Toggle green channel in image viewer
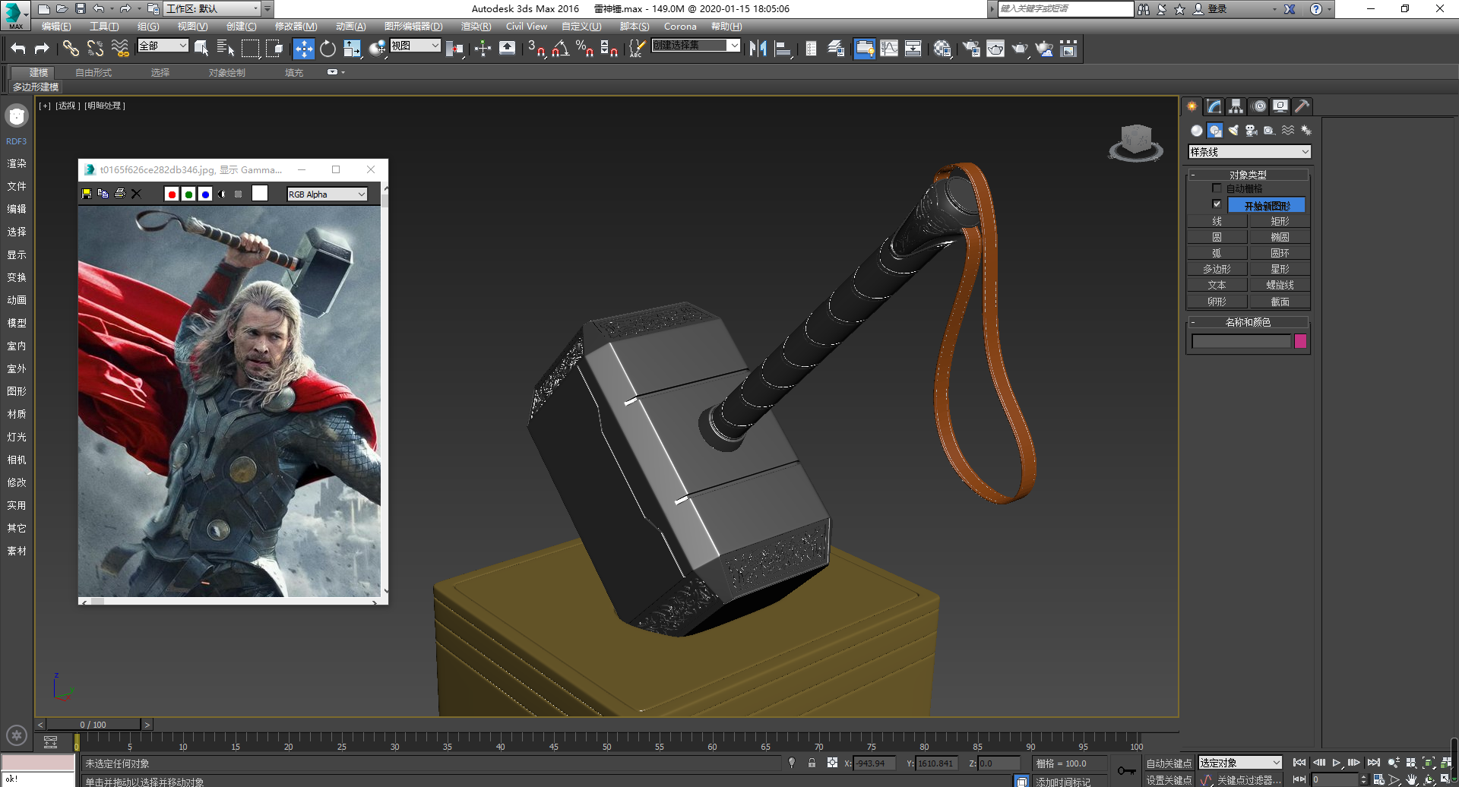Screen dimensions: 1459x787 [188, 194]
